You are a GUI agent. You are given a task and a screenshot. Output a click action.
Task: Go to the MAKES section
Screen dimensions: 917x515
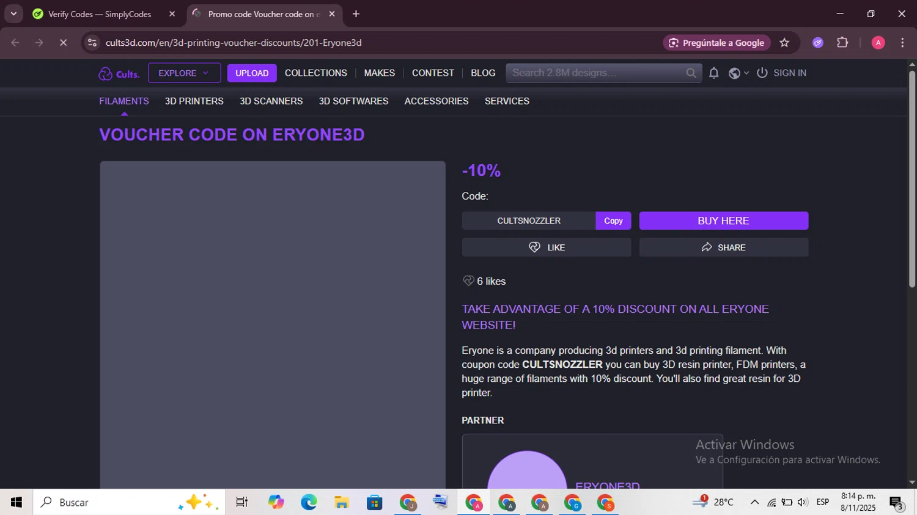(x=379, y=73)
